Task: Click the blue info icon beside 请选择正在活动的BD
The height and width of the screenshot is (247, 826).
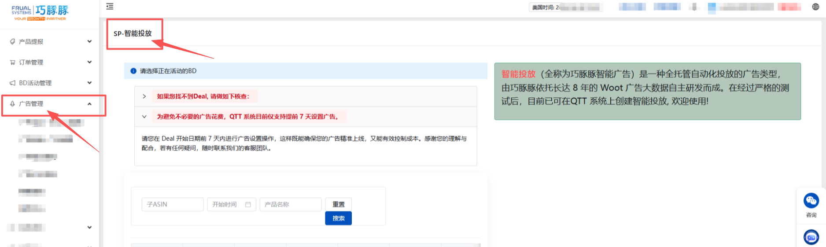Action: [x=133, y=71]
